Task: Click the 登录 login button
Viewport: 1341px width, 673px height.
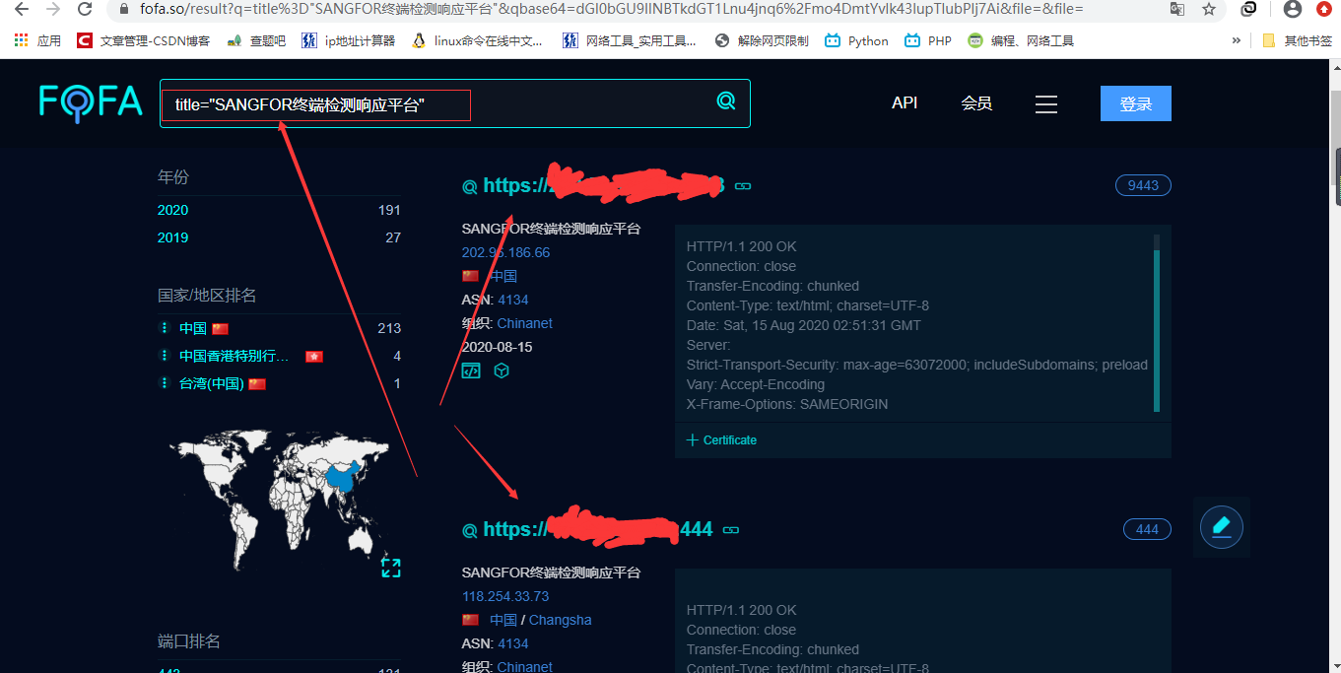Action: [x=1136, y=103]
